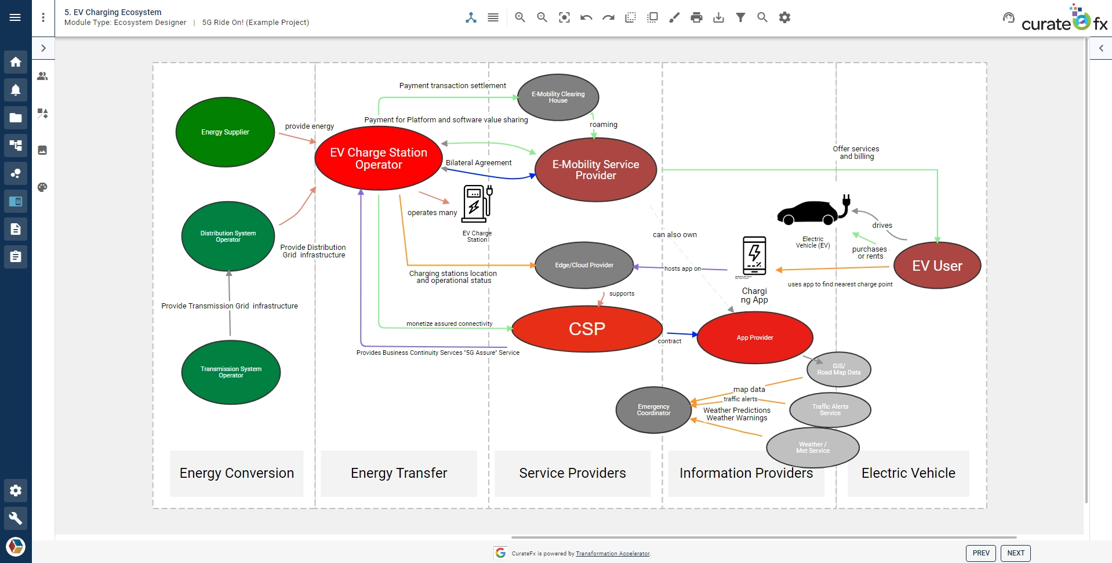Zoom out of the diagram

click(x=542, y=17)
